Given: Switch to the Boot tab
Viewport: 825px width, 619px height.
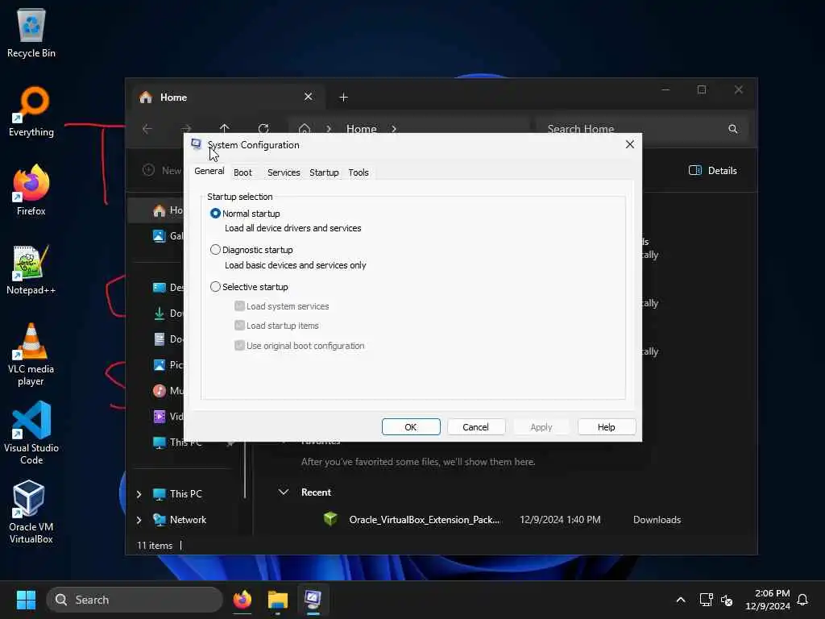Looking at the screenshot, I should (x=243, y=172).
